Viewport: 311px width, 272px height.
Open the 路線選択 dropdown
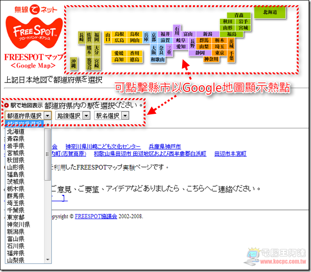point(73,115)
